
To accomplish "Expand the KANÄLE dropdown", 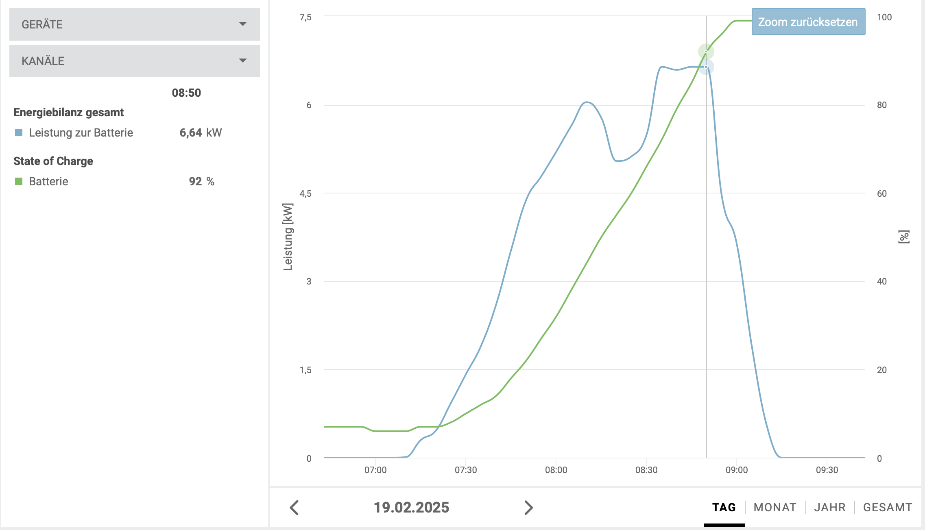I will pos(134,61).
